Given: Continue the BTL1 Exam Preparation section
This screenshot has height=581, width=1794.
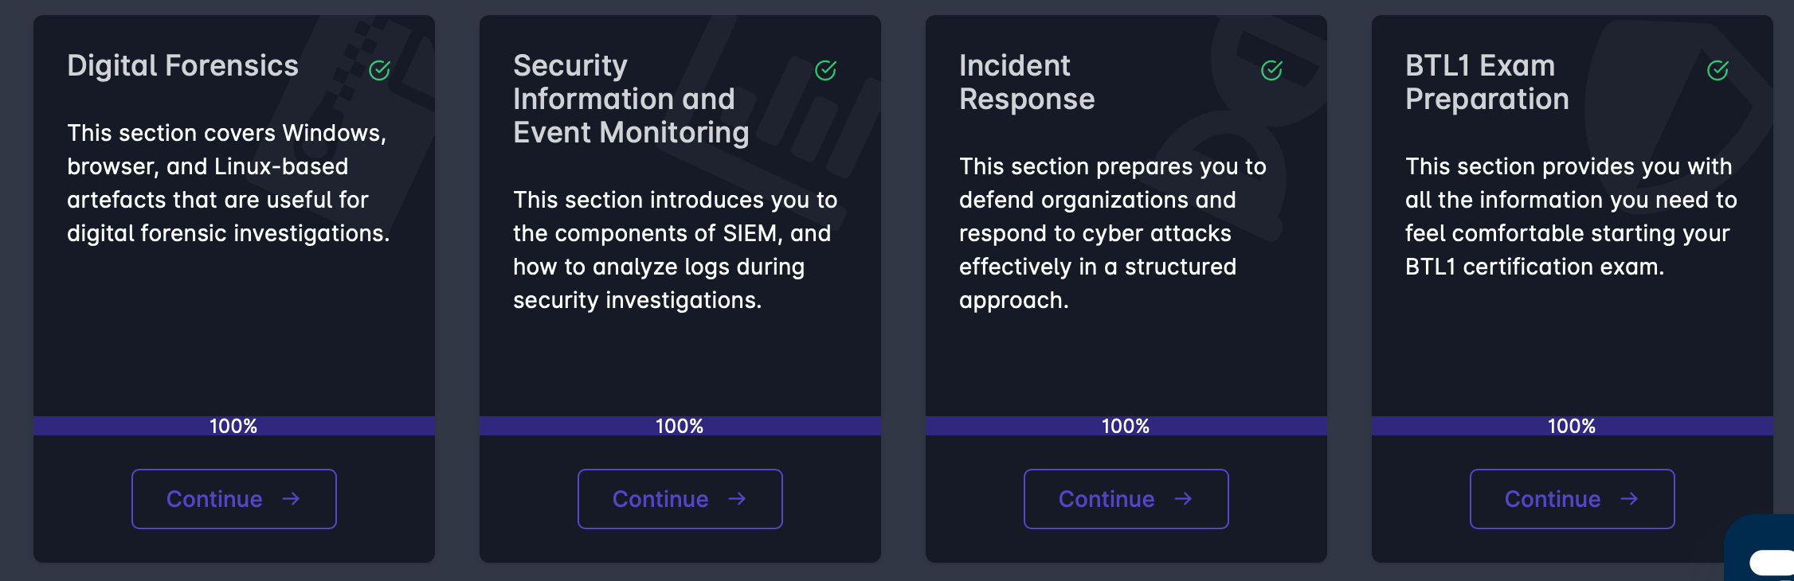Looking at the screenshot, I should tap(1572, 499).
